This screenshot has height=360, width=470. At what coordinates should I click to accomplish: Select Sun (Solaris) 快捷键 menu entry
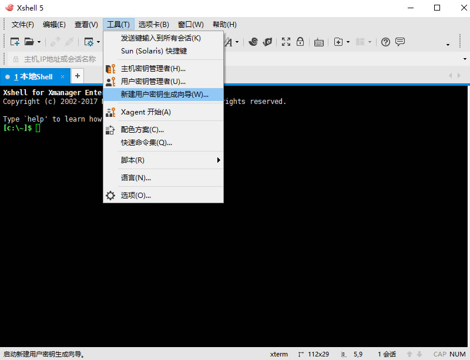163,51
